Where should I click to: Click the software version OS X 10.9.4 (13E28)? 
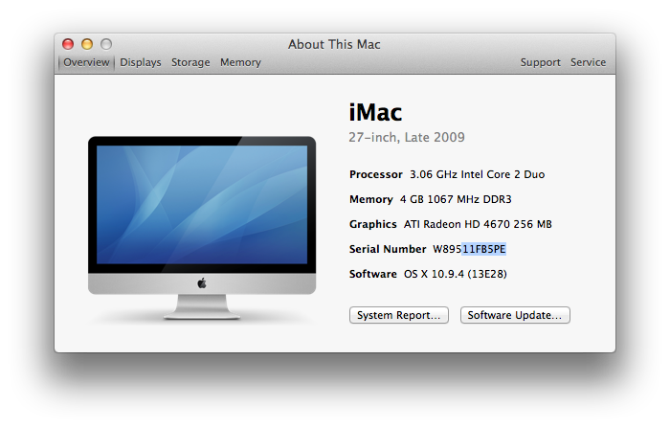click(456, 274)
